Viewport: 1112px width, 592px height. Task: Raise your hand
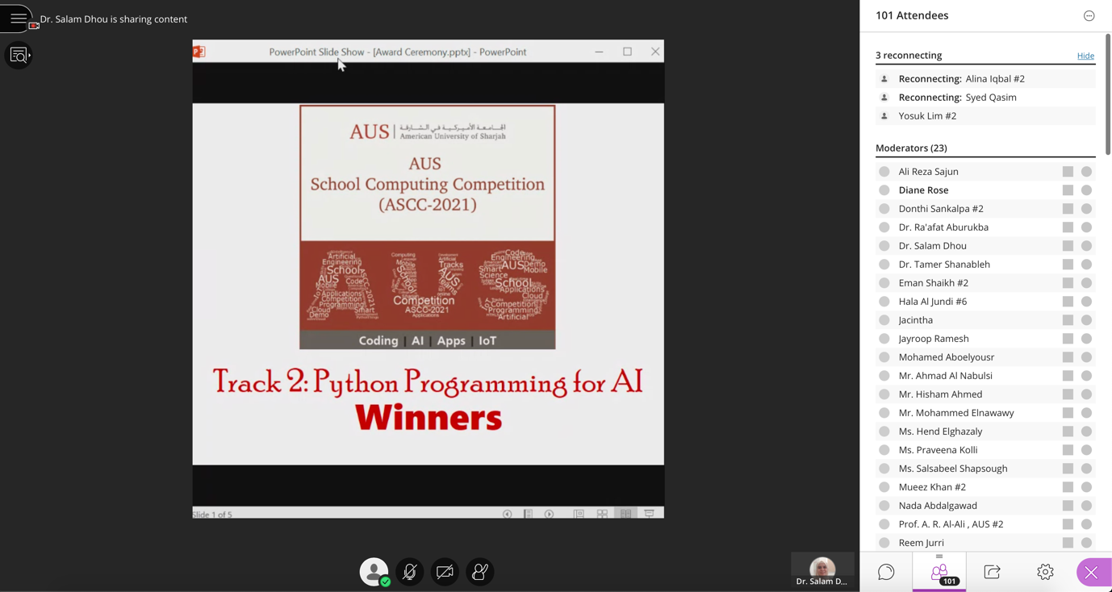click(x=480, y=572)
